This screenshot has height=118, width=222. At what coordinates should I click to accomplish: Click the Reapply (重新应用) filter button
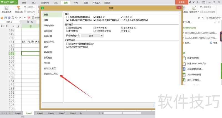(29, 12)
